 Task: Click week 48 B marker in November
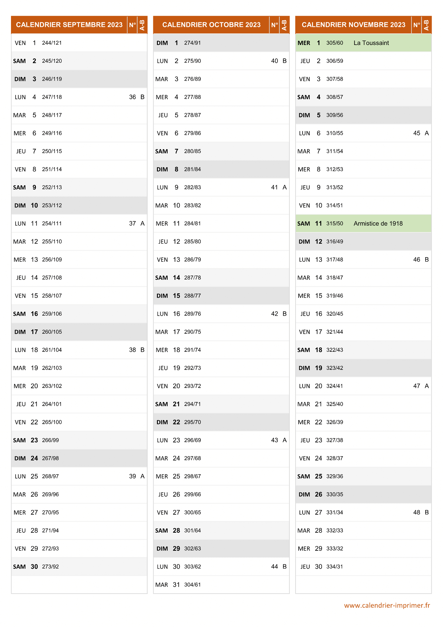click(x=427, y=512)
